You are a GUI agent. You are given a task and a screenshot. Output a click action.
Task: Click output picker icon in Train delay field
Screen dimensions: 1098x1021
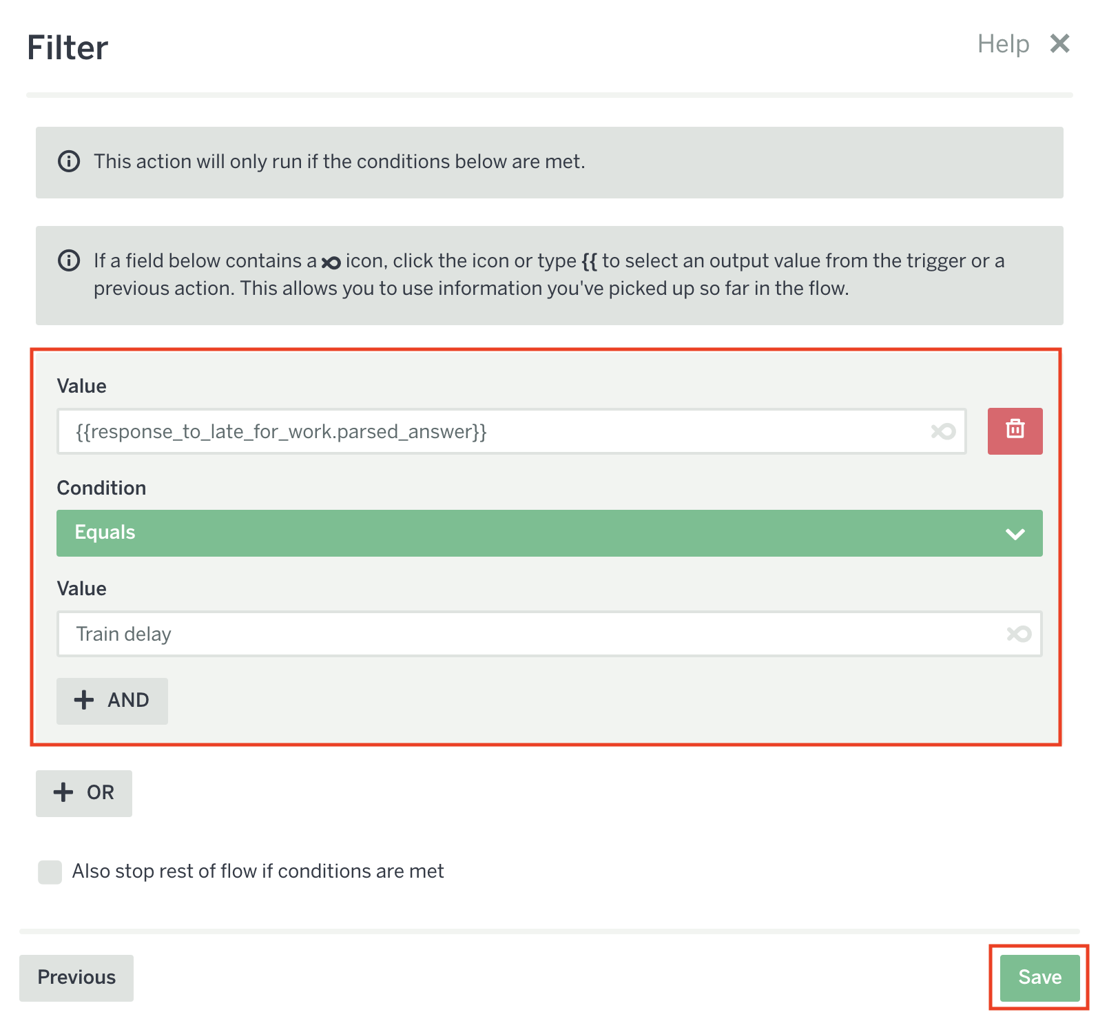(x=1018, y=634)
